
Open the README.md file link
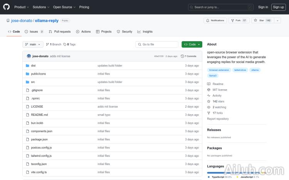39,115
